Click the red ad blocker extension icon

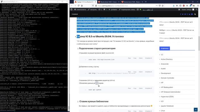pyautogui.click(x=184, y=6)
